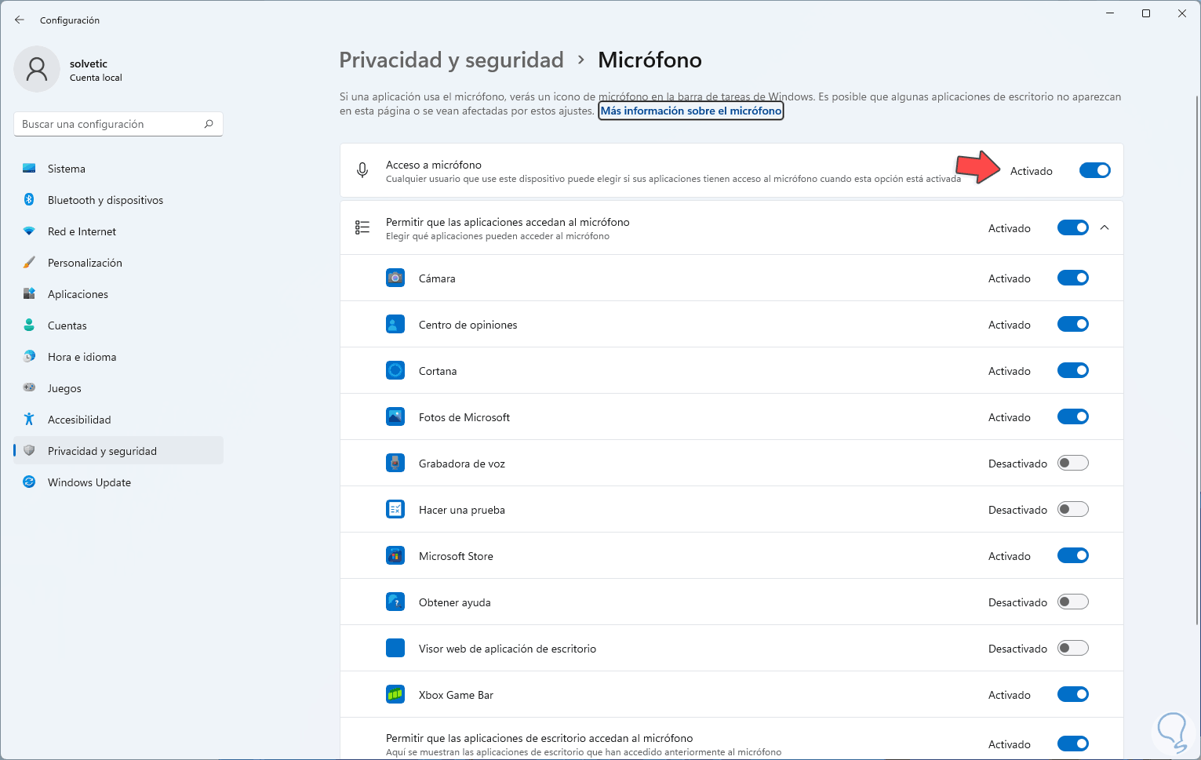
Task: Turn on Visor web de aplicación toggle
Action: click(x=1073, y=648)
